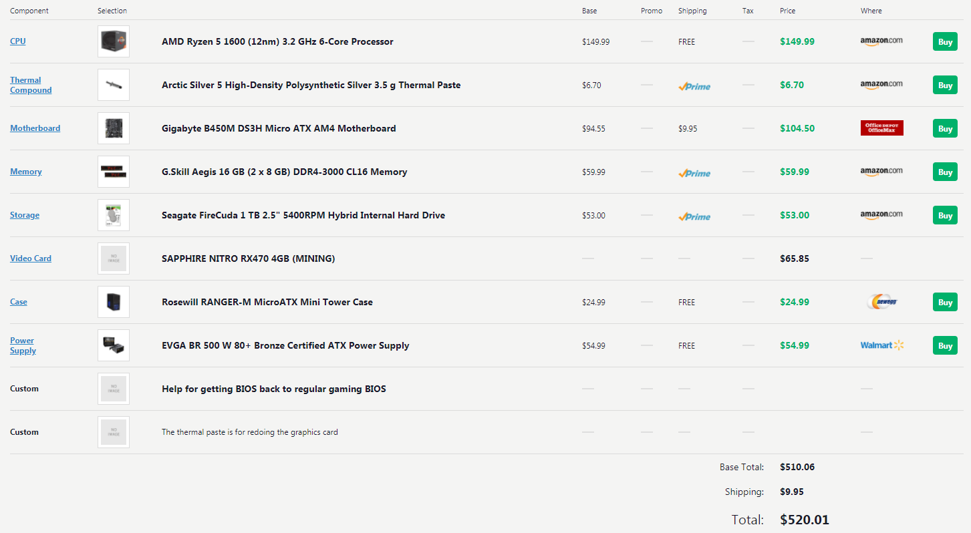
Task: Click the $65.85 video card price
Action: click(x=795, y=258)
